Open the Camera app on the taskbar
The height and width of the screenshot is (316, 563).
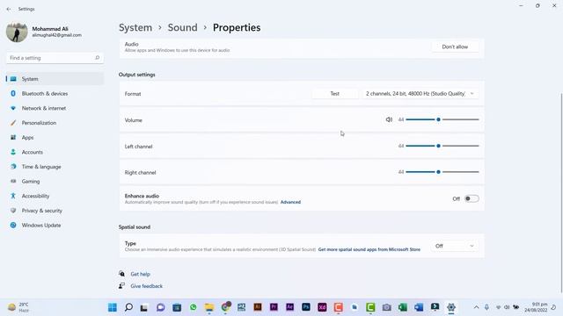pyautogui.click(x=386, y=307)
